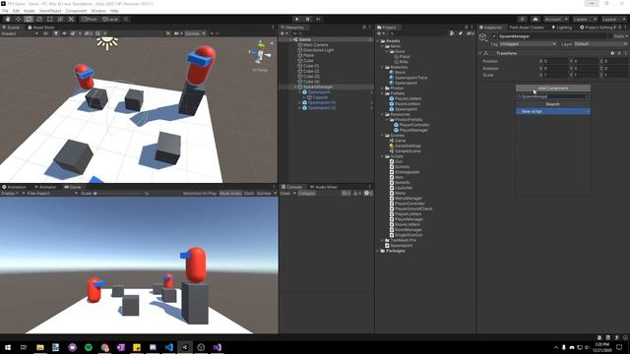Collapse the Transform component foldout
Viewport: 630px width, 354px height.
pos(480,53)
